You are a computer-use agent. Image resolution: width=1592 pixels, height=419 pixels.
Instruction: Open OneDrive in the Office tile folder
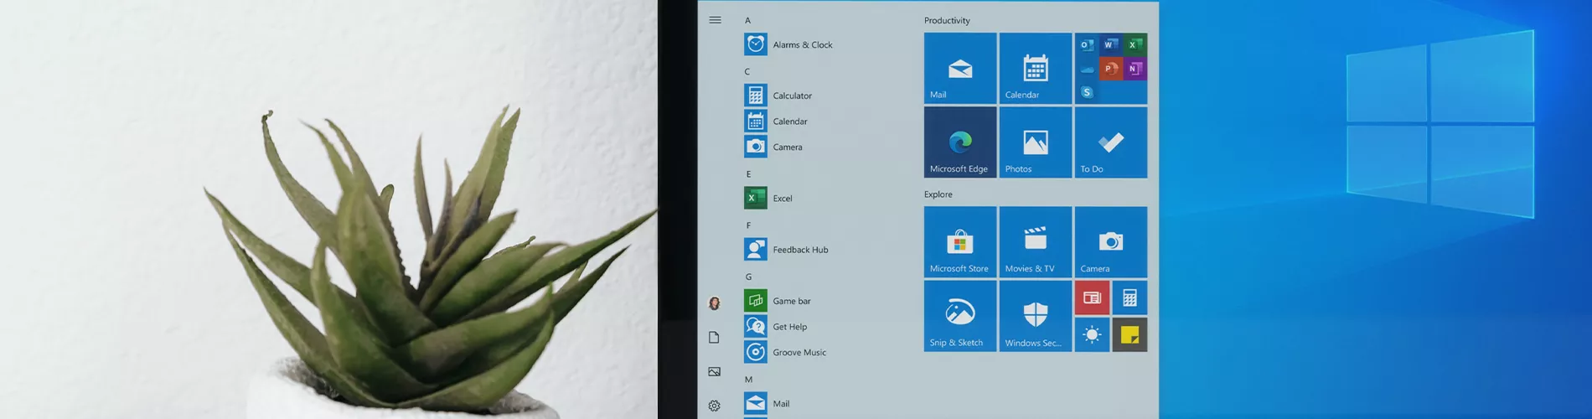click(1087, 69)
